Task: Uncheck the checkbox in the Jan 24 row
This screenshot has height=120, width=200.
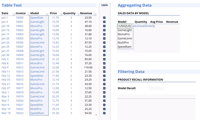Action: (104, 43)
